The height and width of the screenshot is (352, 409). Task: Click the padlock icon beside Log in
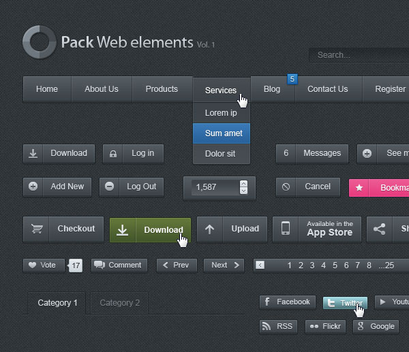click(113, 154)
